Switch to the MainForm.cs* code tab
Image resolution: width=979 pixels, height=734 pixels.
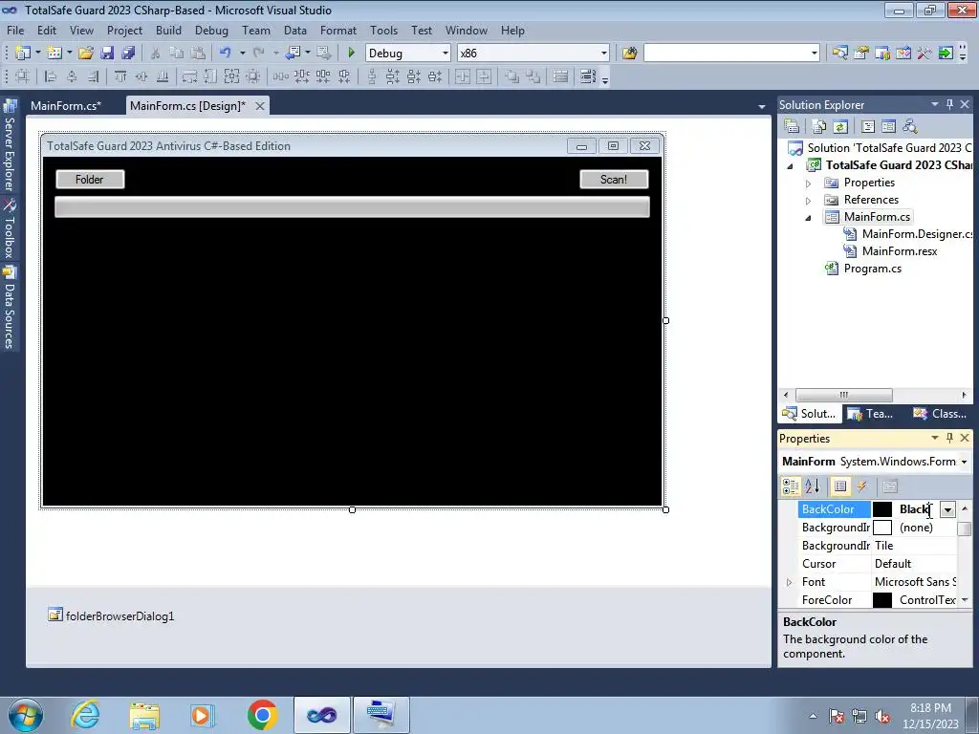[x=66, y=105]
